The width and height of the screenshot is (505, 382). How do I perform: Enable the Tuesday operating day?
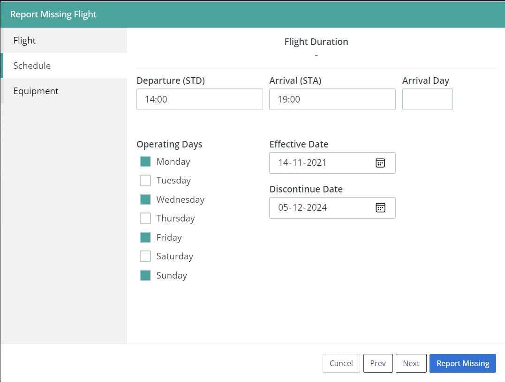click(145, 180)
